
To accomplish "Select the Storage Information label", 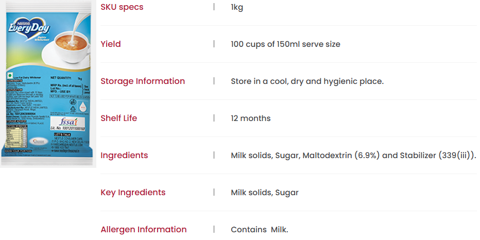I will [x=143, y=81].
